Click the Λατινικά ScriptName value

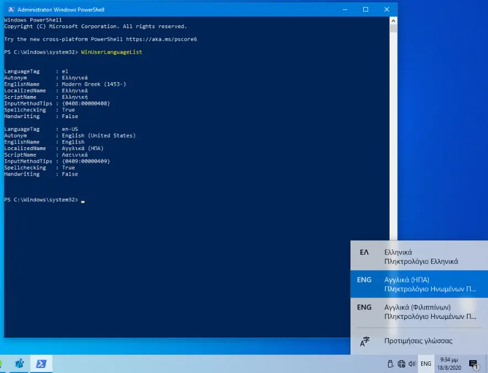pos(75,154)
